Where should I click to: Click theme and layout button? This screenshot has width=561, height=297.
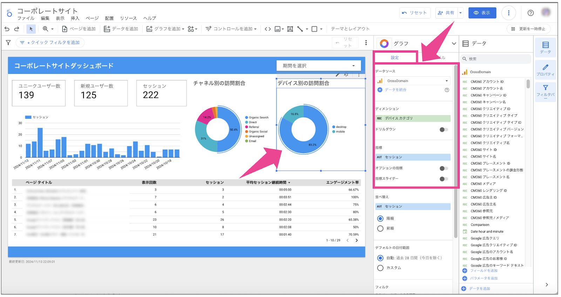click(350, 29)
